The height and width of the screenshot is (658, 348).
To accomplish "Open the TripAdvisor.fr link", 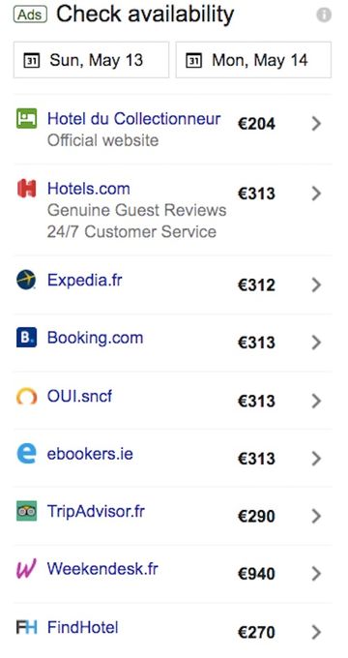I will 96,512.
